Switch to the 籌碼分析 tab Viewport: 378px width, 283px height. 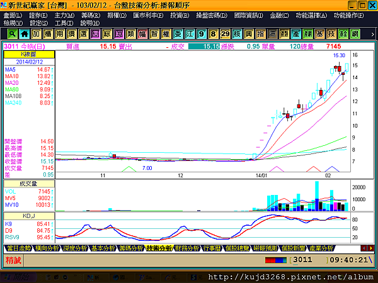point(131,248)
